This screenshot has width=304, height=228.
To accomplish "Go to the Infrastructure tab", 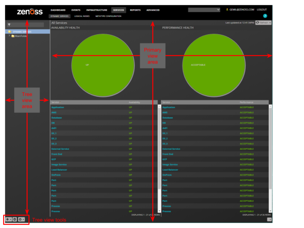I will pos(97,10).
